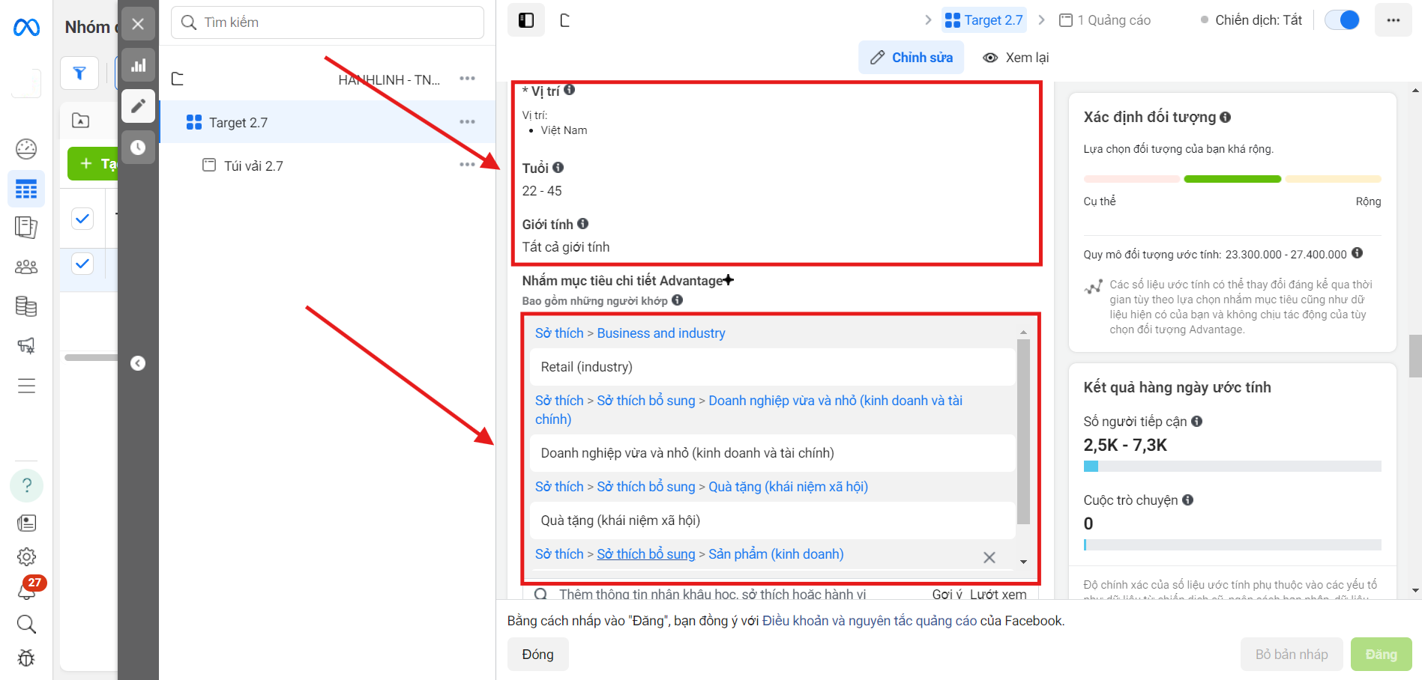The width and height of the screenshot is (1422, 680).
Task: Toggle the Chiến dịch on/off switch
Action: pos(1342,20)
